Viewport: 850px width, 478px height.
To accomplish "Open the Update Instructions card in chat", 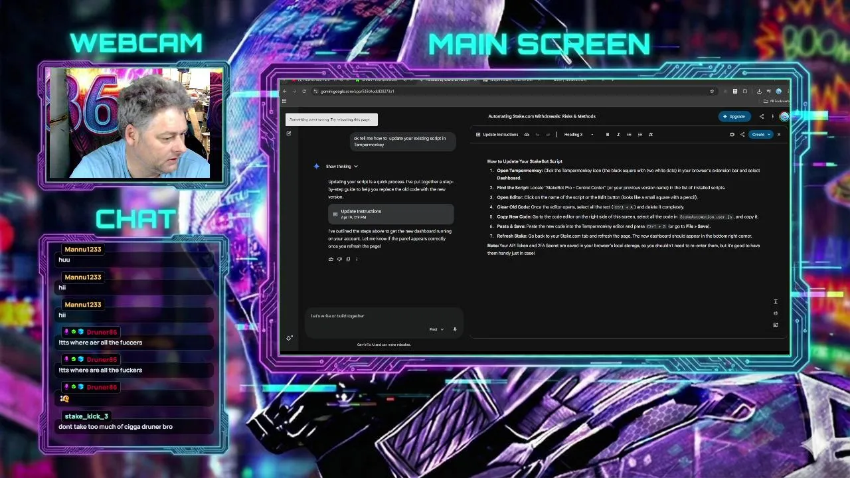I will pyautogui.click(x=390, y=214).
